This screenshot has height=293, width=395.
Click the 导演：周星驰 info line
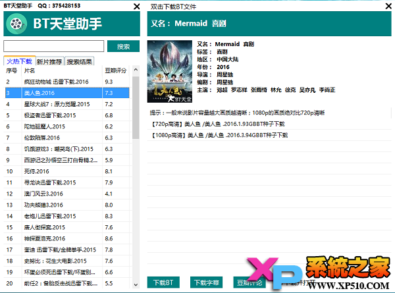[x=215, y=74]
